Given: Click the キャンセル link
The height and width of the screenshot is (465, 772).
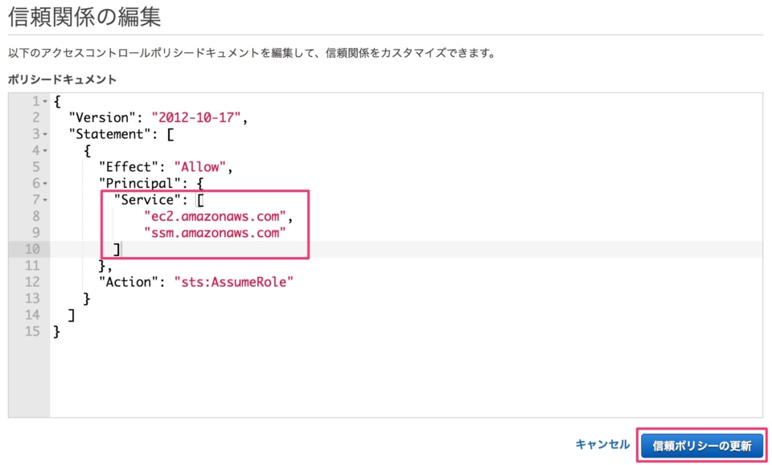Looking at the screenshot, I should (602, 444).
